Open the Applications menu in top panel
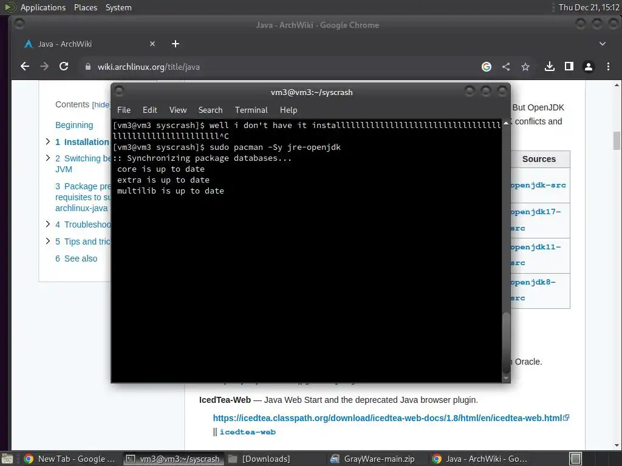This screenshot has height=466, width=622. [43, 7]
